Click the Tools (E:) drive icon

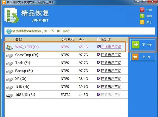point(10,63)
